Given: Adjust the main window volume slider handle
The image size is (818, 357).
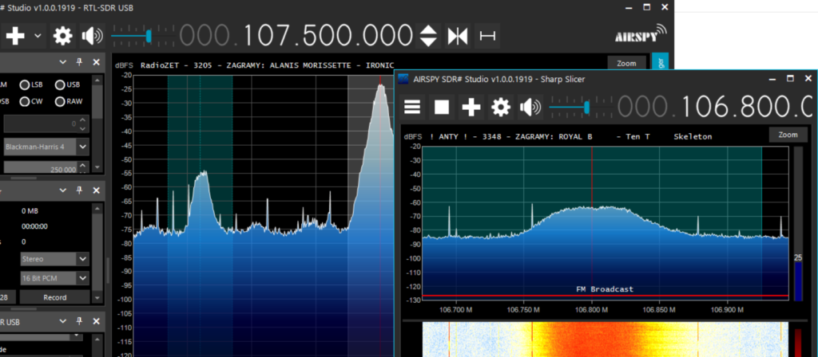Looking at the screenshot, I should tap(148, 36).
